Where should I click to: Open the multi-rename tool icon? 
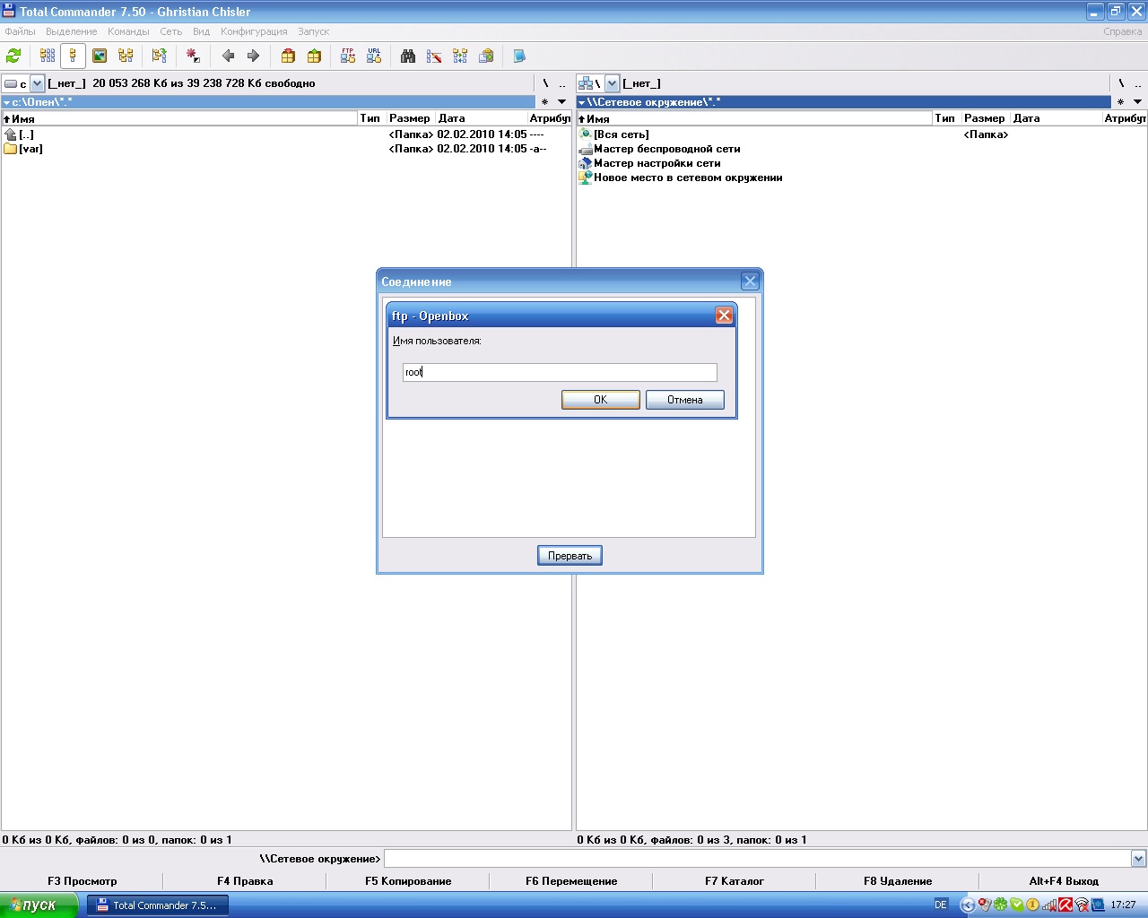tap(434, 56)
